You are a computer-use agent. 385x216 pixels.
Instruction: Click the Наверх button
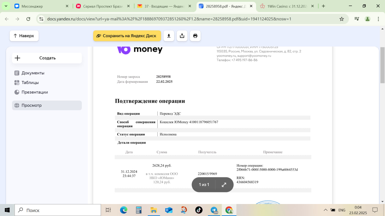pyautogui.click(x=24, y=36)
